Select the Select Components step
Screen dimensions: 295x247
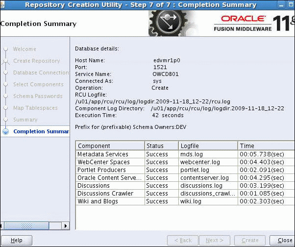coord(38,84)
